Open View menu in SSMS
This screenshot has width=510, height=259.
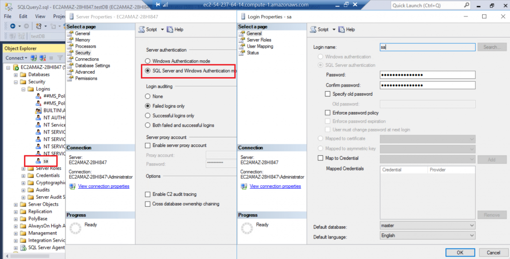(40, 16)
